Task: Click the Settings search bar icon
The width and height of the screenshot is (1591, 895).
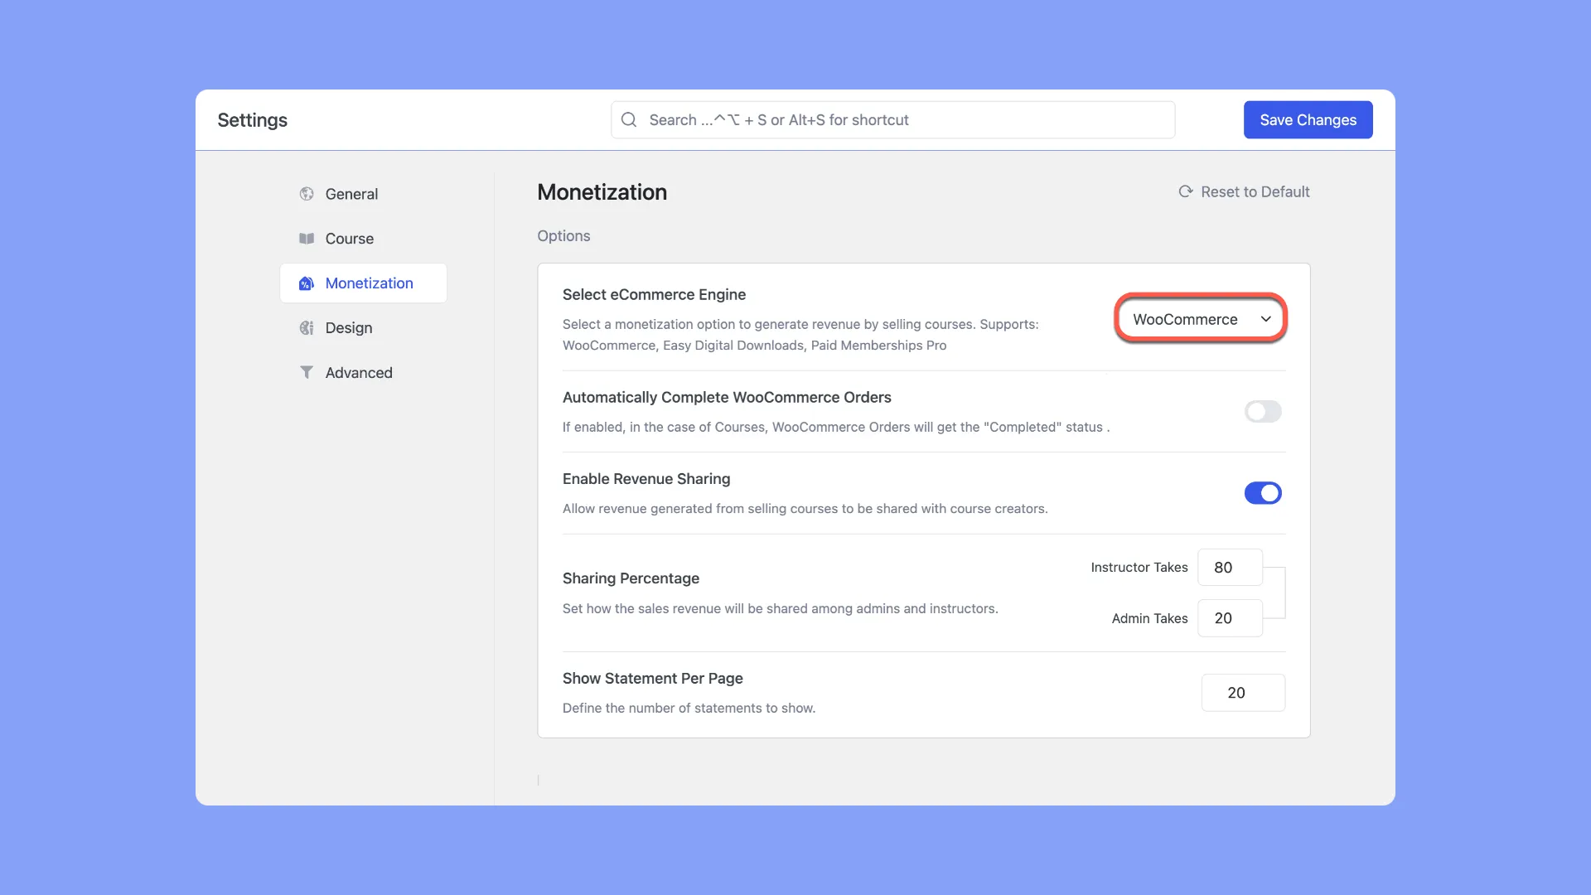Action: pyautogui.click(x=628, y=118)
